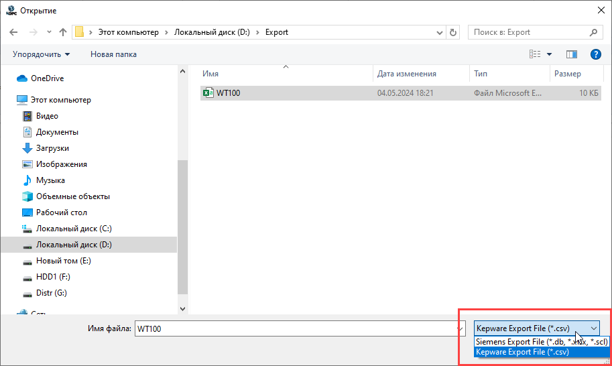The image size is (612, 366).
Task: Click 'Export' breadcrumb in address bar
Action: pyautogui.click(x=277, y=32)
